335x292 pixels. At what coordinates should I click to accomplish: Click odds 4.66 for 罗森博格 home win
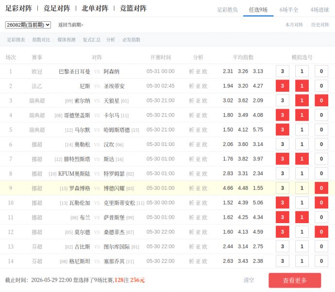pos(228,188)
